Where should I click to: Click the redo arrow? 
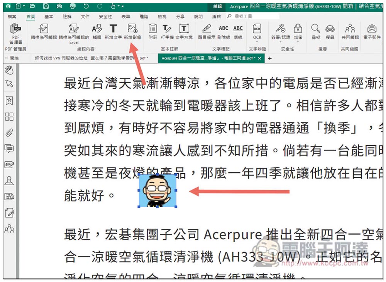coord(100,6)
